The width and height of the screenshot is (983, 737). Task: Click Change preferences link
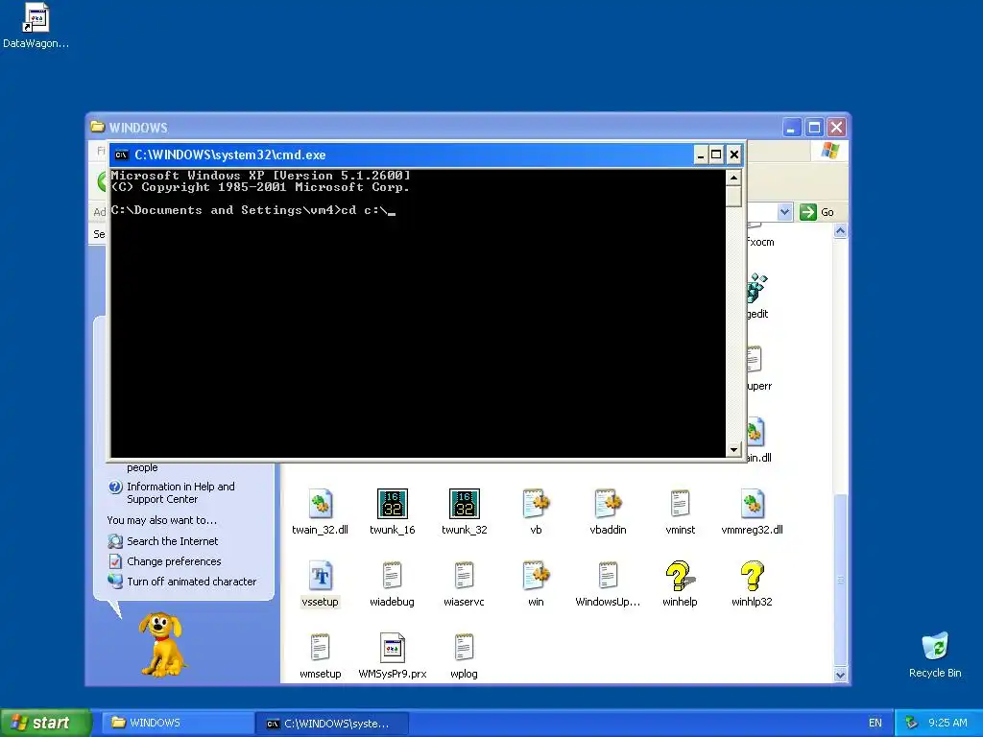click(174, 560)
